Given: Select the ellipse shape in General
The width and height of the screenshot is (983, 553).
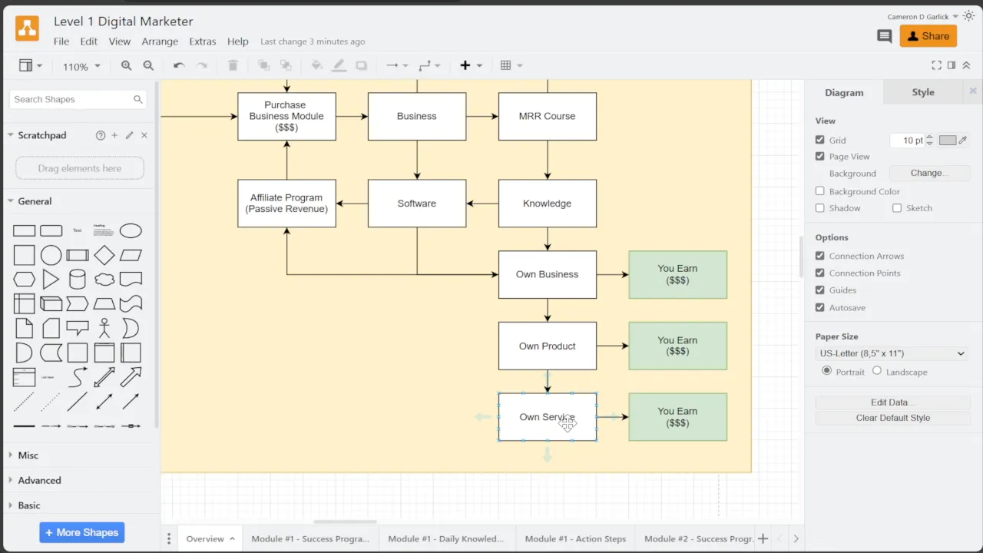Looking at the screenshot, I should tap(131, 230).
